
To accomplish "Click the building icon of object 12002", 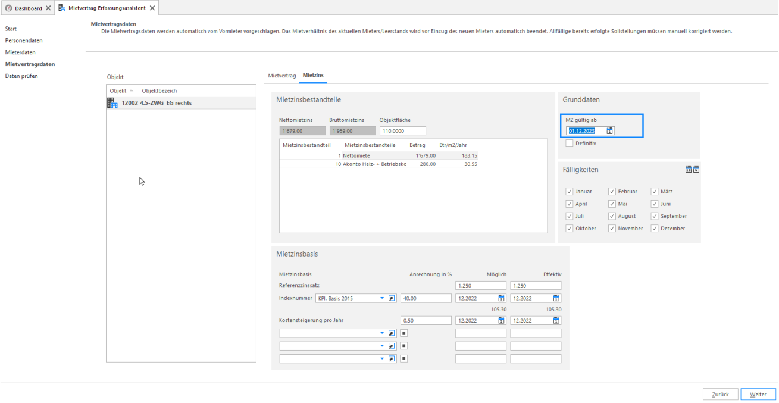I will coord(112,103).
